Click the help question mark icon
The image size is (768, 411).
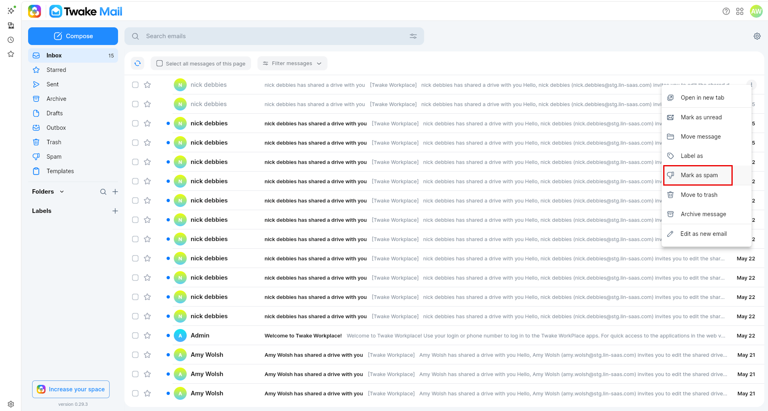pyautogui.click(x=726, y=11)
